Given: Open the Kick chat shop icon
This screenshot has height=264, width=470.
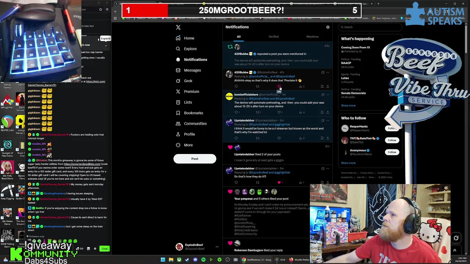Looking at the screenshot, I should (88, 249).
